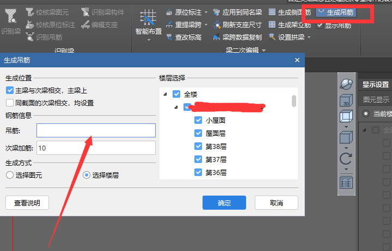Image resolution: width=392 pixels, height=251 pixels.
Task: Click the 重提梁跨 tool
Action: (184, 24)
